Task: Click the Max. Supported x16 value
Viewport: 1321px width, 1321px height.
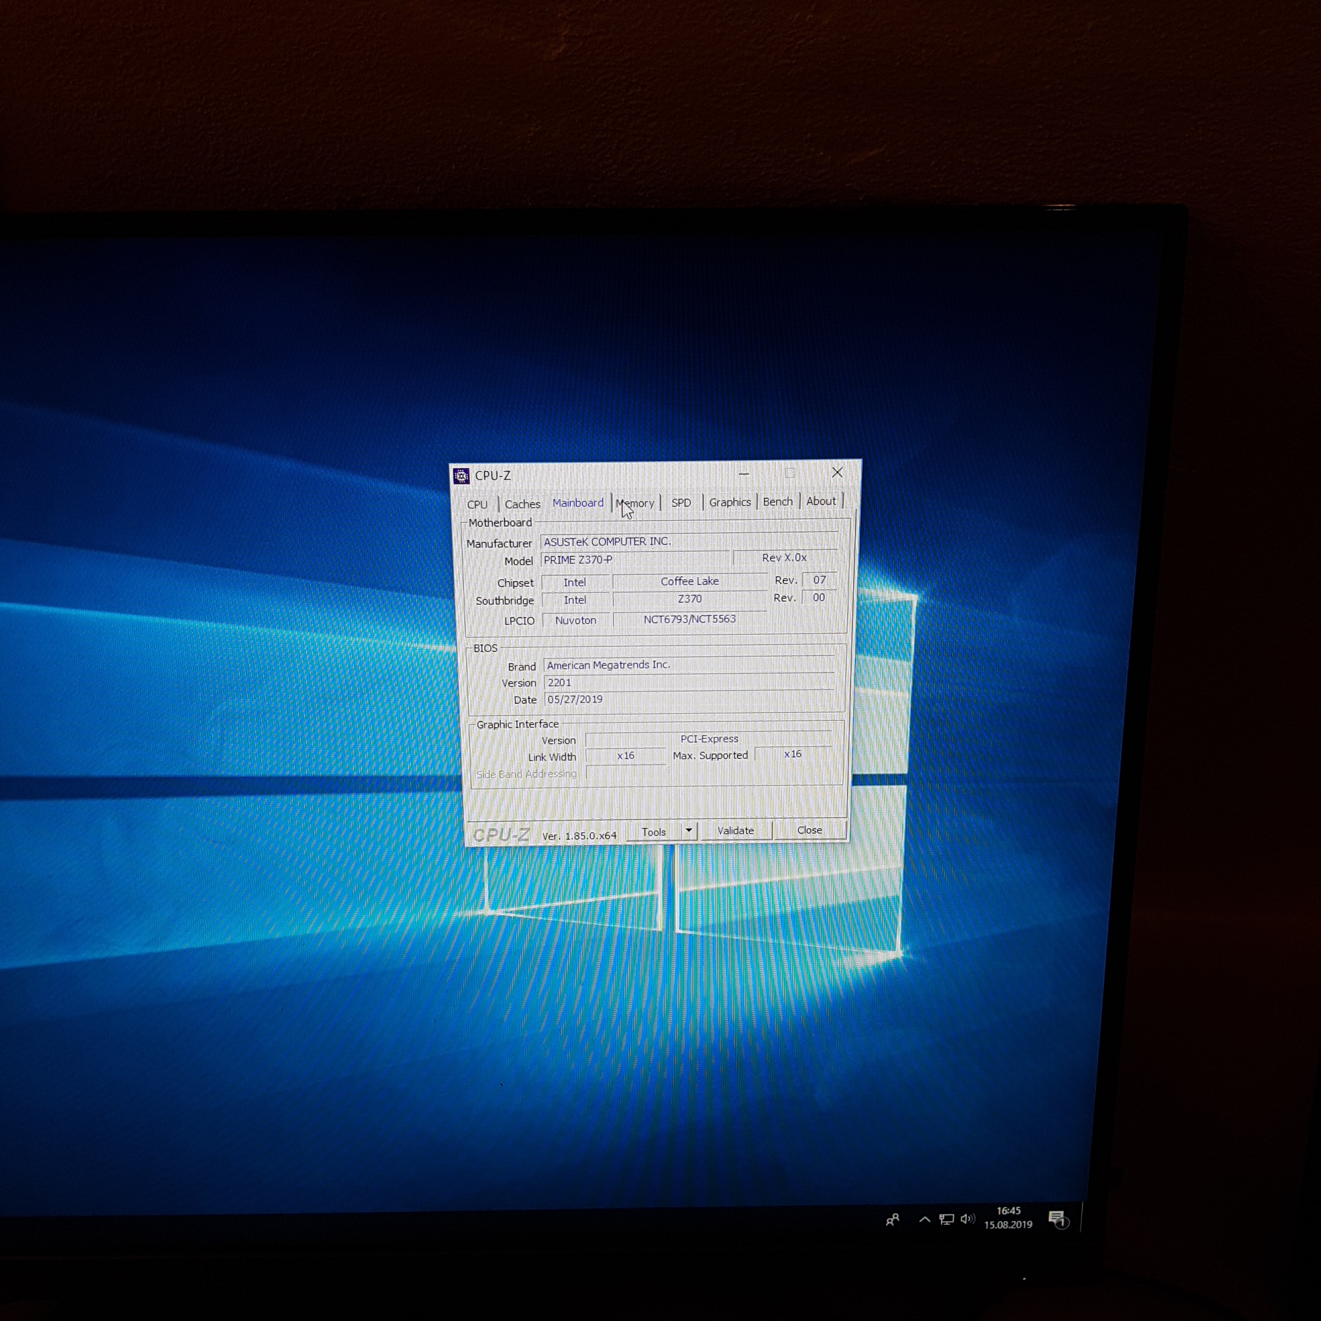Action: [x=793, y=754]
